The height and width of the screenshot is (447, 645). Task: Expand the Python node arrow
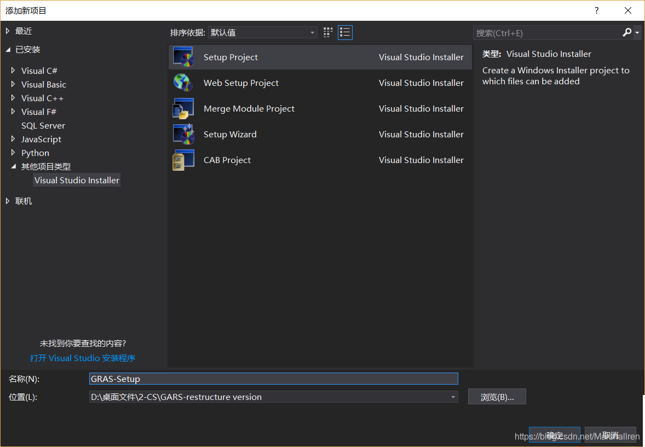[13, 153]
